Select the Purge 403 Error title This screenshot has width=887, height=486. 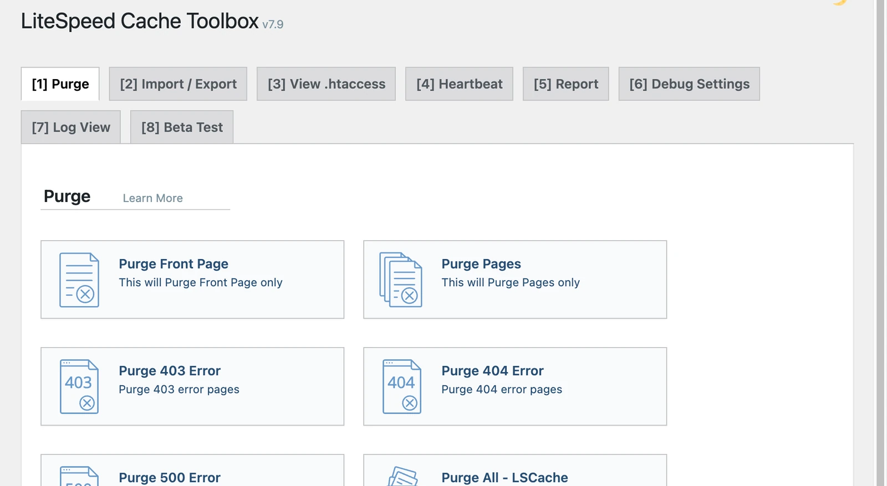(x=170, y=371)
